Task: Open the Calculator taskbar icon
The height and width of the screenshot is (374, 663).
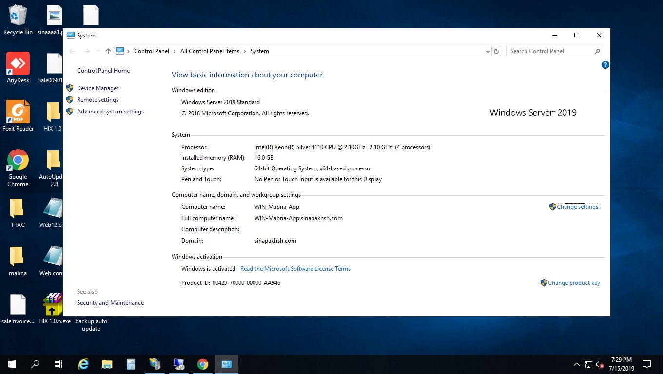Action: [x=131, y=364]
